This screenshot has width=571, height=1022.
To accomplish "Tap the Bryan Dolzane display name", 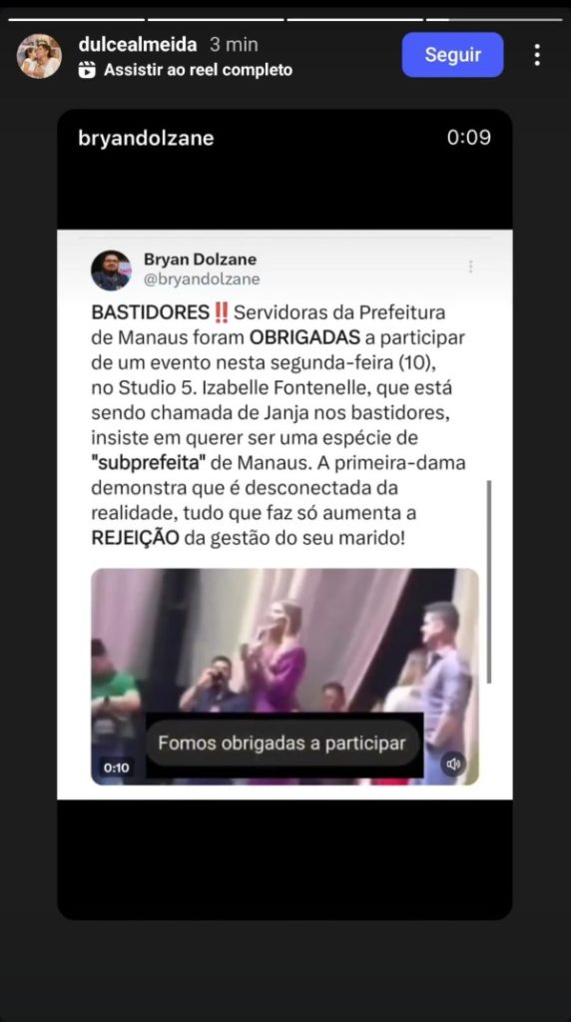I will 200,259.
